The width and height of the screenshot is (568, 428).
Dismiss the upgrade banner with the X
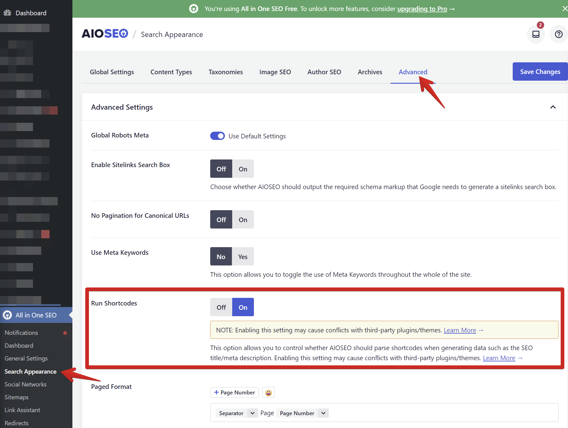[x=565, y=9]
